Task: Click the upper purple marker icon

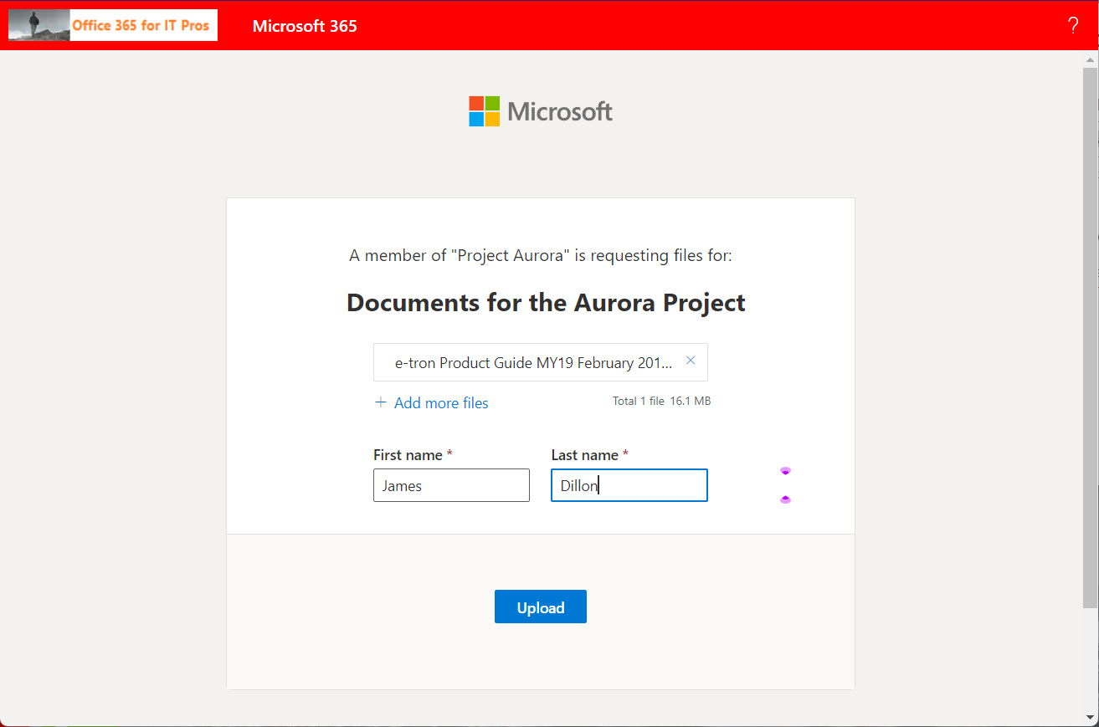Action: tap(785, 471)
